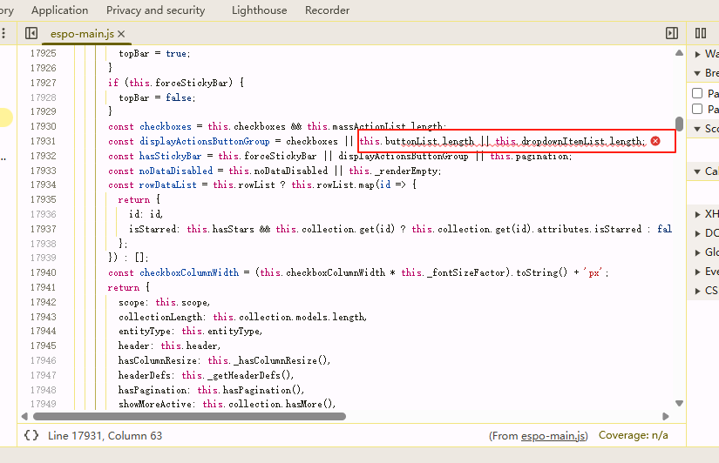This screenshot has width=719, height=463.
Task: Click line number 17934 in the gutter
Action: click(42, 185)
